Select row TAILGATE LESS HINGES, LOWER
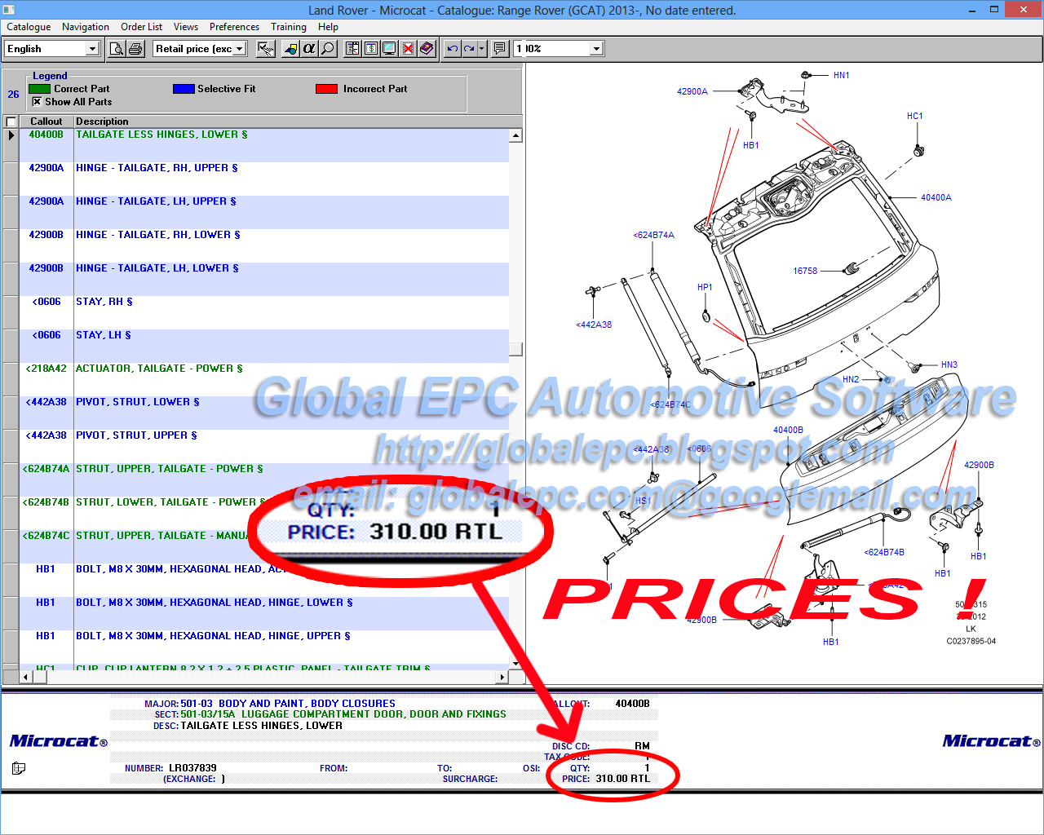 pyautogui.click(x=264, y=145)
